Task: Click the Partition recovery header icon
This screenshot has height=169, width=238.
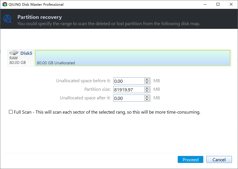Action: pos(7,19)
